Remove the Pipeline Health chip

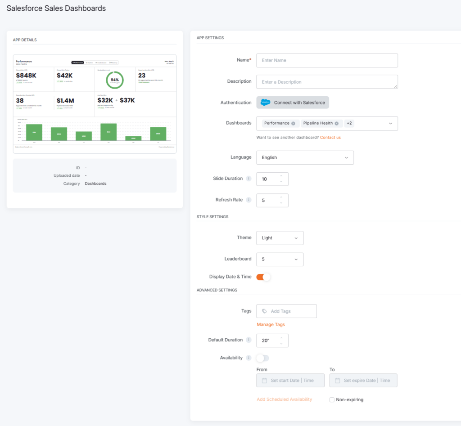coord(337,123)
